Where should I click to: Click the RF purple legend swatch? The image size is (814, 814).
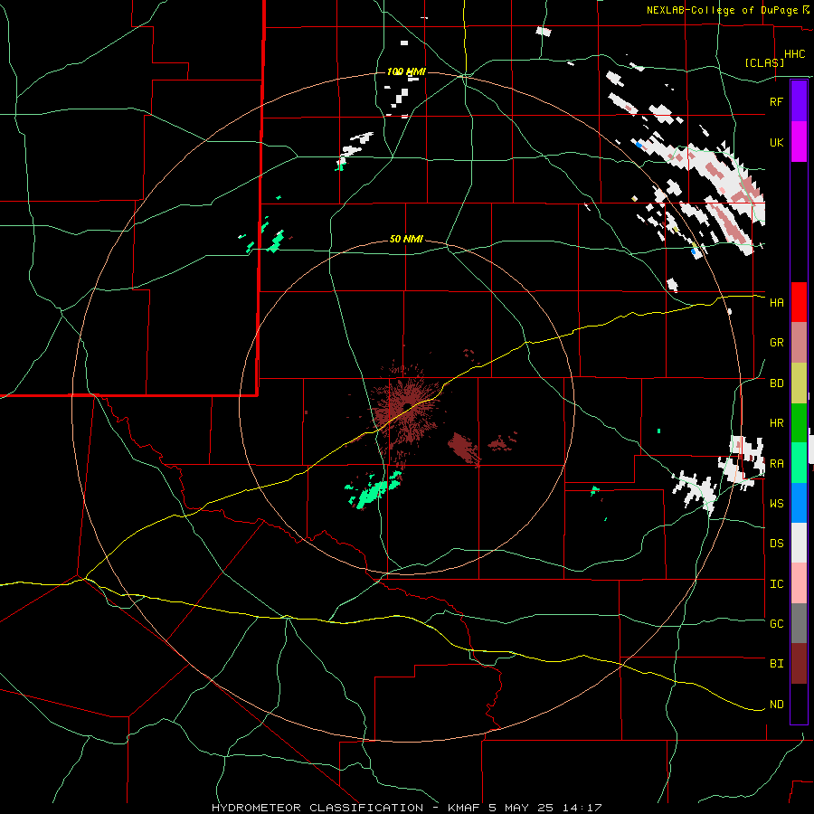coord(799,101)
